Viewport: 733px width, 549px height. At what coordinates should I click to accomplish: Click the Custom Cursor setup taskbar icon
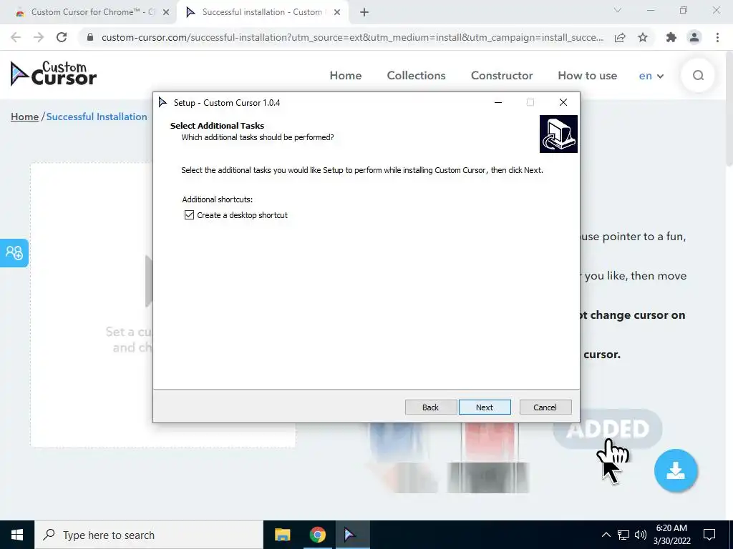(x=351, y=535)
